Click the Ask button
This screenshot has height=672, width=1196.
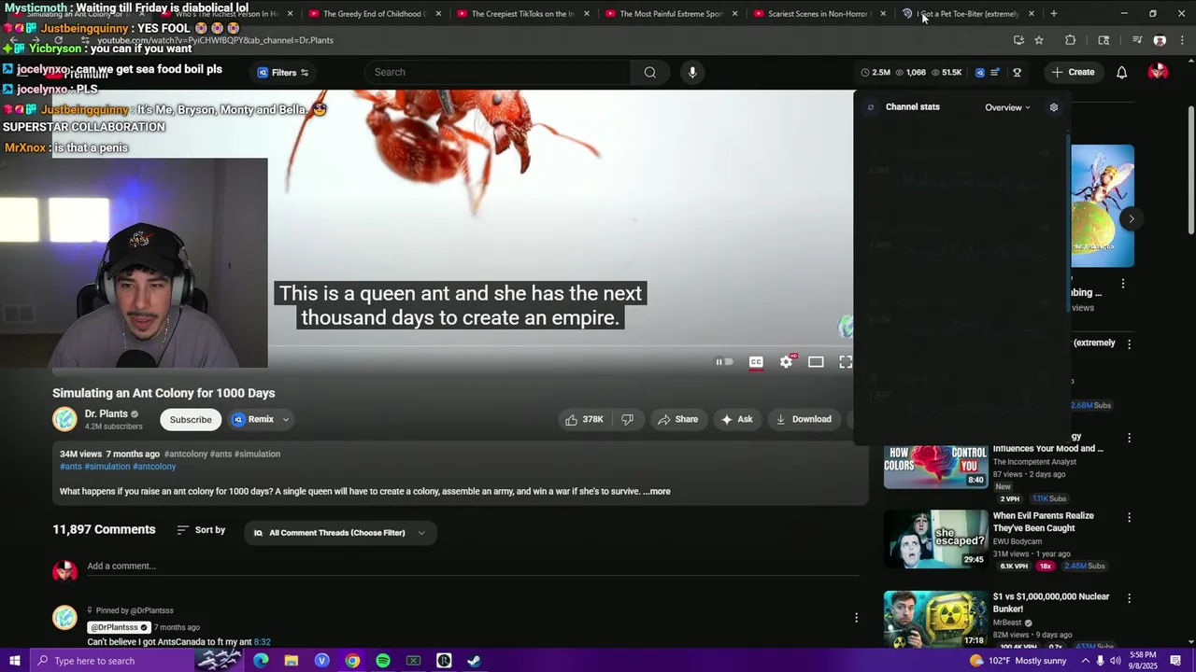736,419
